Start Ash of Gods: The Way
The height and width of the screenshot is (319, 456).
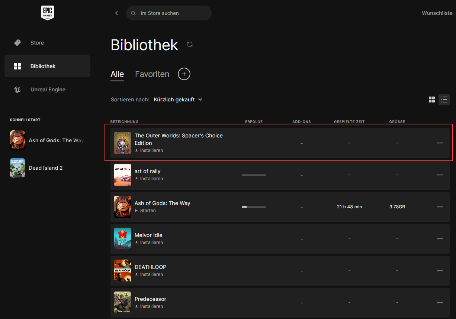point(145,211)
